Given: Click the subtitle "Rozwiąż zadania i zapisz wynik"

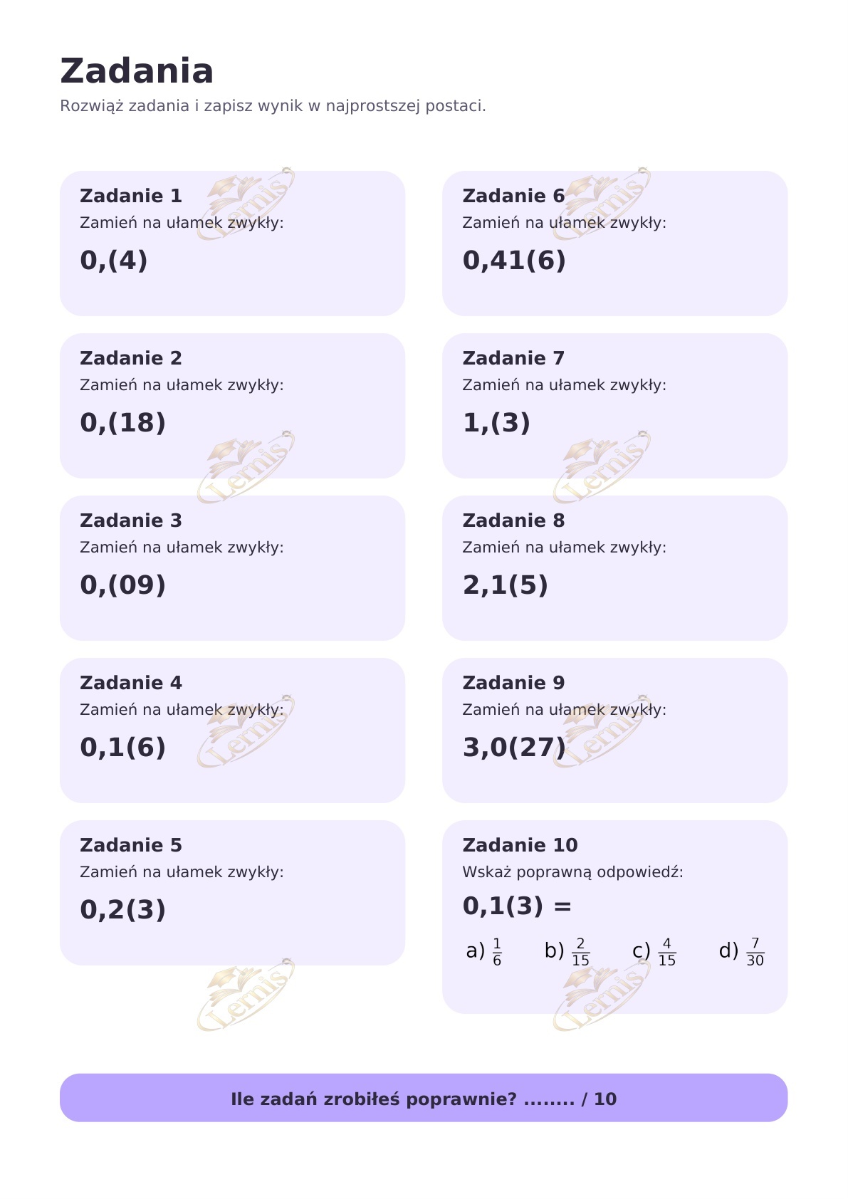Looking at the screenshot, I should 273,106.
